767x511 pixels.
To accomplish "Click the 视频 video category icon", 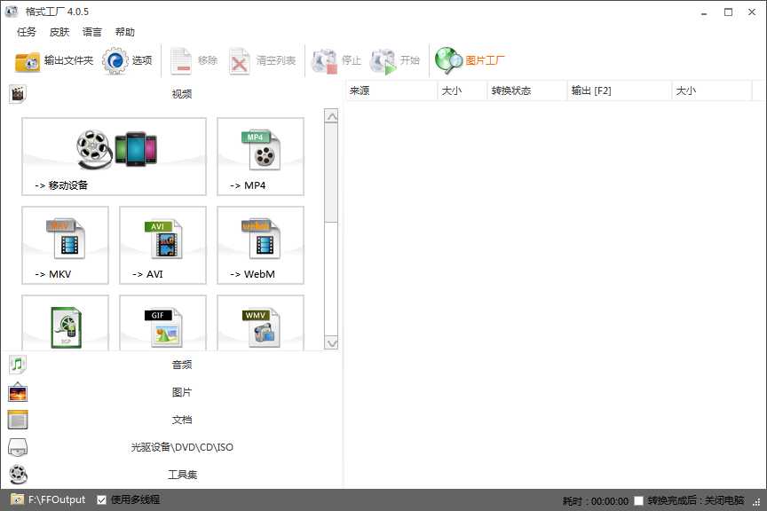I will coord(18,94).
